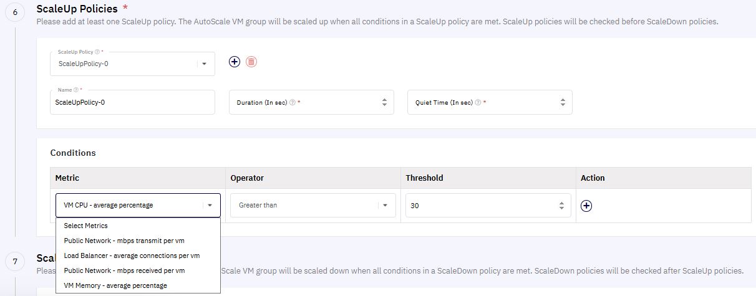Open help icon beside Quiet Time (In sec)
756x296 pixels.
pos(478,103)
